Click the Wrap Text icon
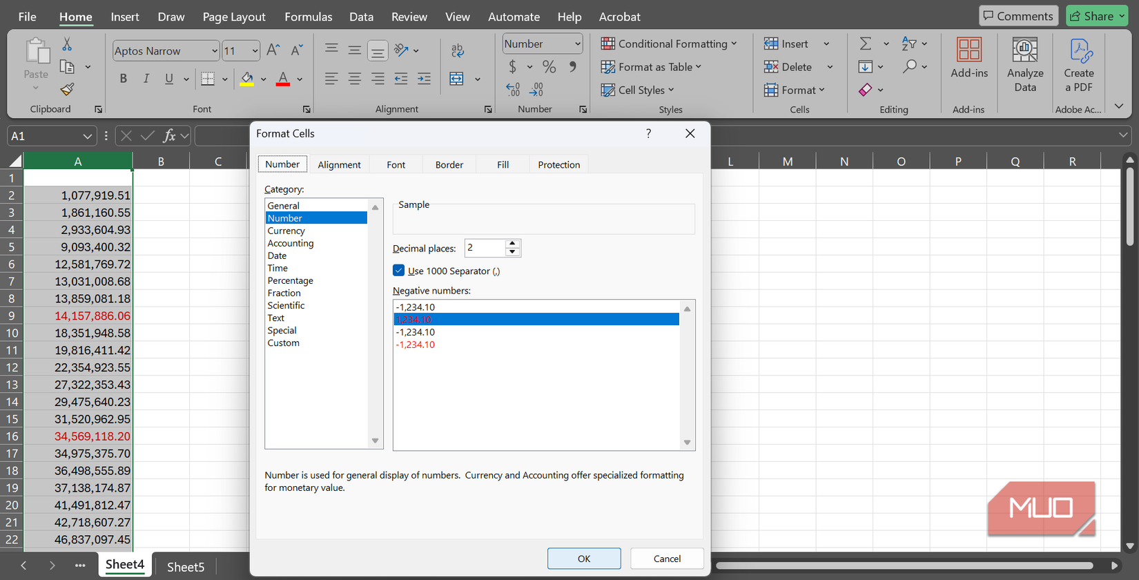This screenshot has width=1139, height=580. pyautogui.click(x=457, y=50)
